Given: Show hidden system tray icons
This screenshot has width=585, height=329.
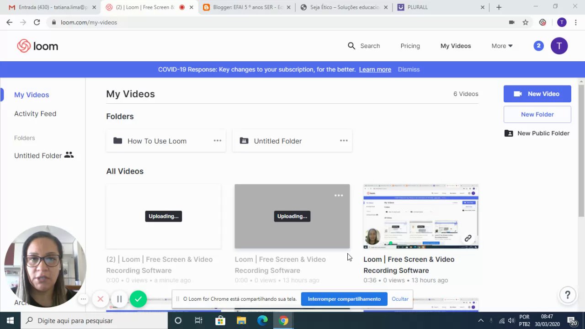Looking at the screenshot, I should pos(481,321).
